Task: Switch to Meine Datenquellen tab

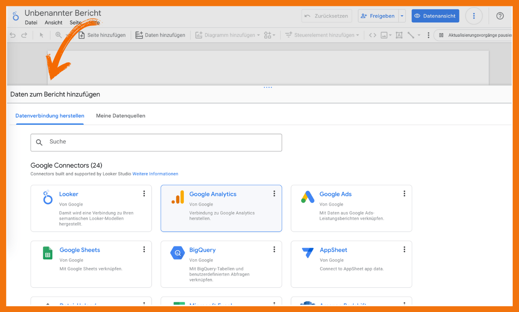Action: coord(121,116)
